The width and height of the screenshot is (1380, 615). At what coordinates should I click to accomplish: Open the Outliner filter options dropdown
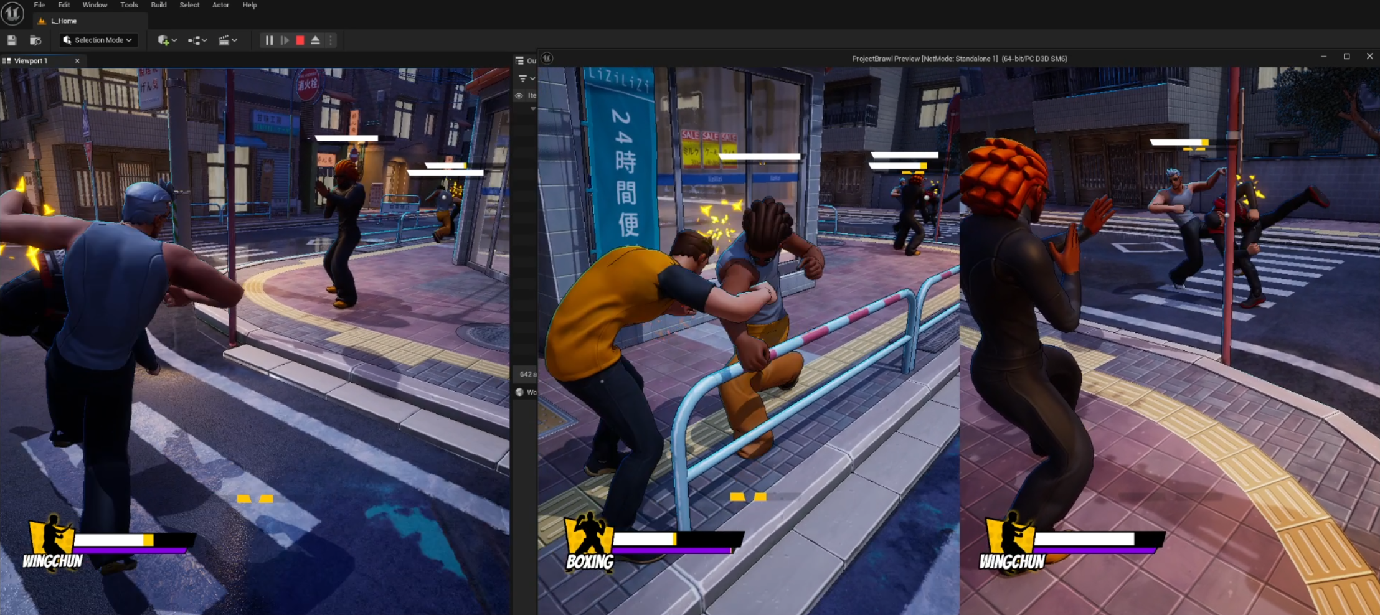point(526,78)
